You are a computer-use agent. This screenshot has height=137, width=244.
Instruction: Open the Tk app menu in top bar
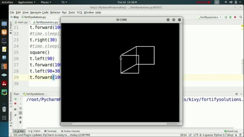(x=64, y=2)
